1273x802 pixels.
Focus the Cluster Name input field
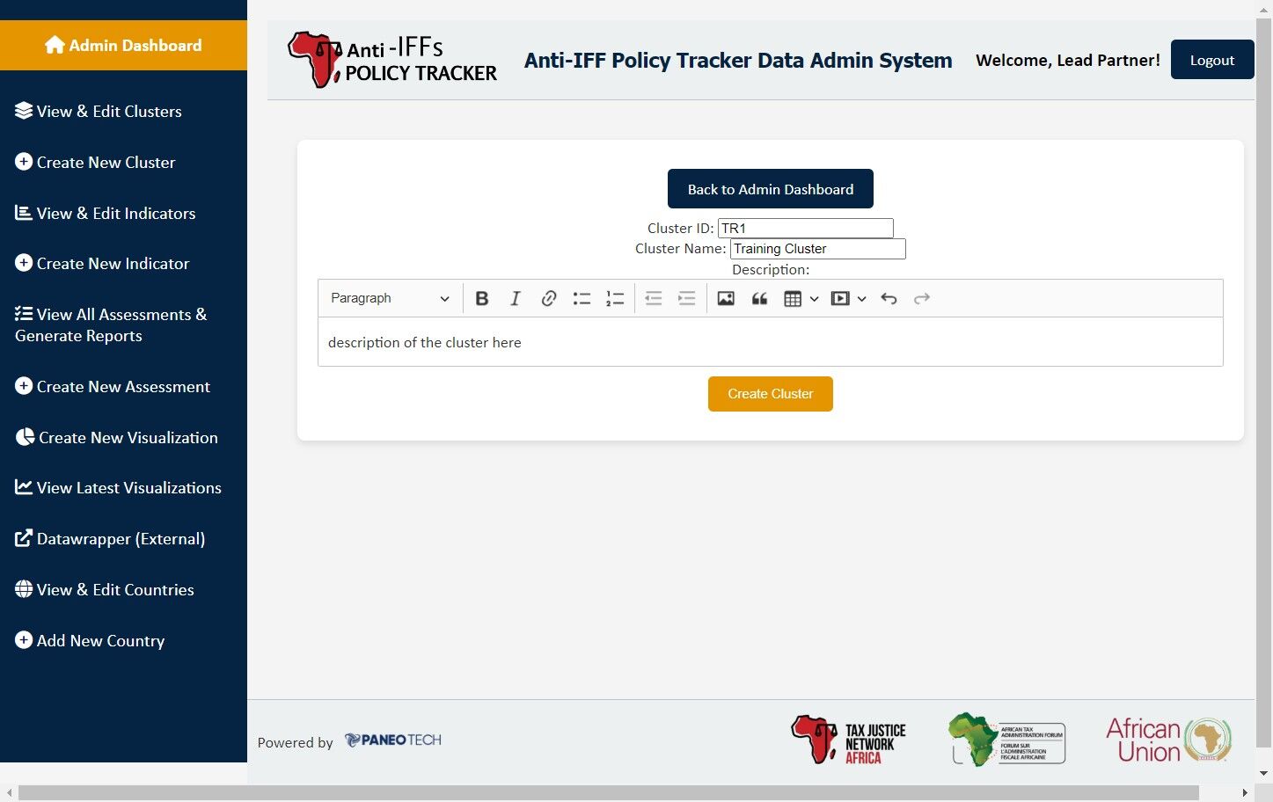coord(818,249)
